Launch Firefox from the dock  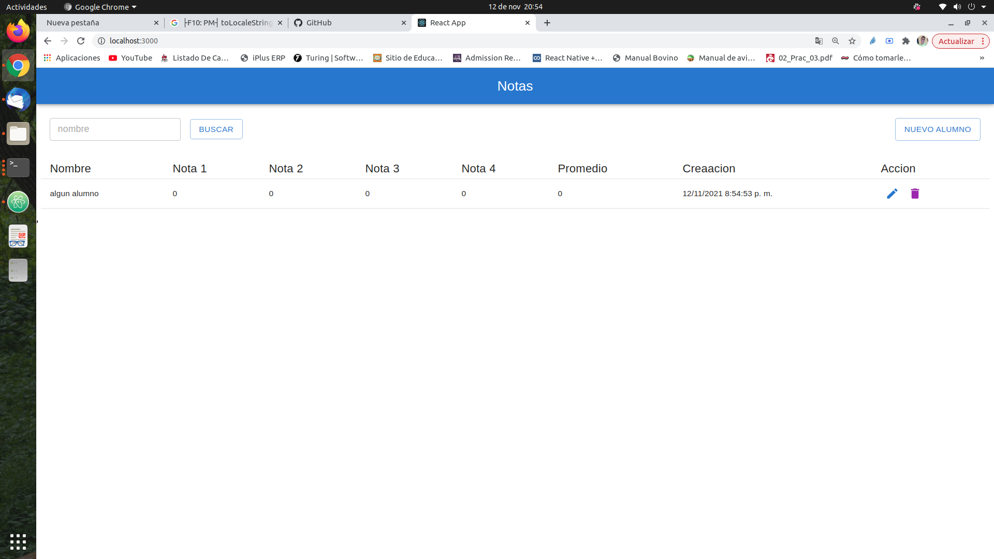(x=18, y=31)
